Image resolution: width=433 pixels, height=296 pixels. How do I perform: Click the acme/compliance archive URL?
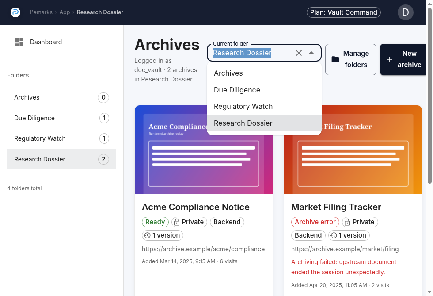203,249
